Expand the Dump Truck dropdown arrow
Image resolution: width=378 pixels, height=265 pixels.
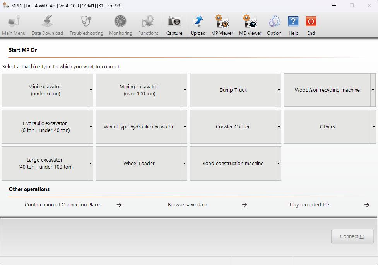coord(279,90)
